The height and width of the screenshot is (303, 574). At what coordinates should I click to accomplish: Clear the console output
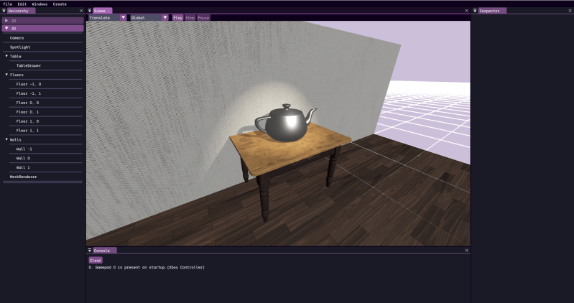pos(96,261)
